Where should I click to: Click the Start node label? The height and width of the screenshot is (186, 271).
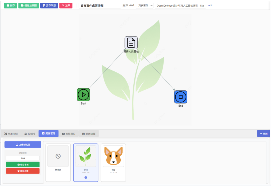click(x=83, y=103)
